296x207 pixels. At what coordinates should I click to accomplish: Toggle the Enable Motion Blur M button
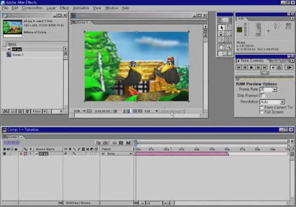[x=128, y=143]
